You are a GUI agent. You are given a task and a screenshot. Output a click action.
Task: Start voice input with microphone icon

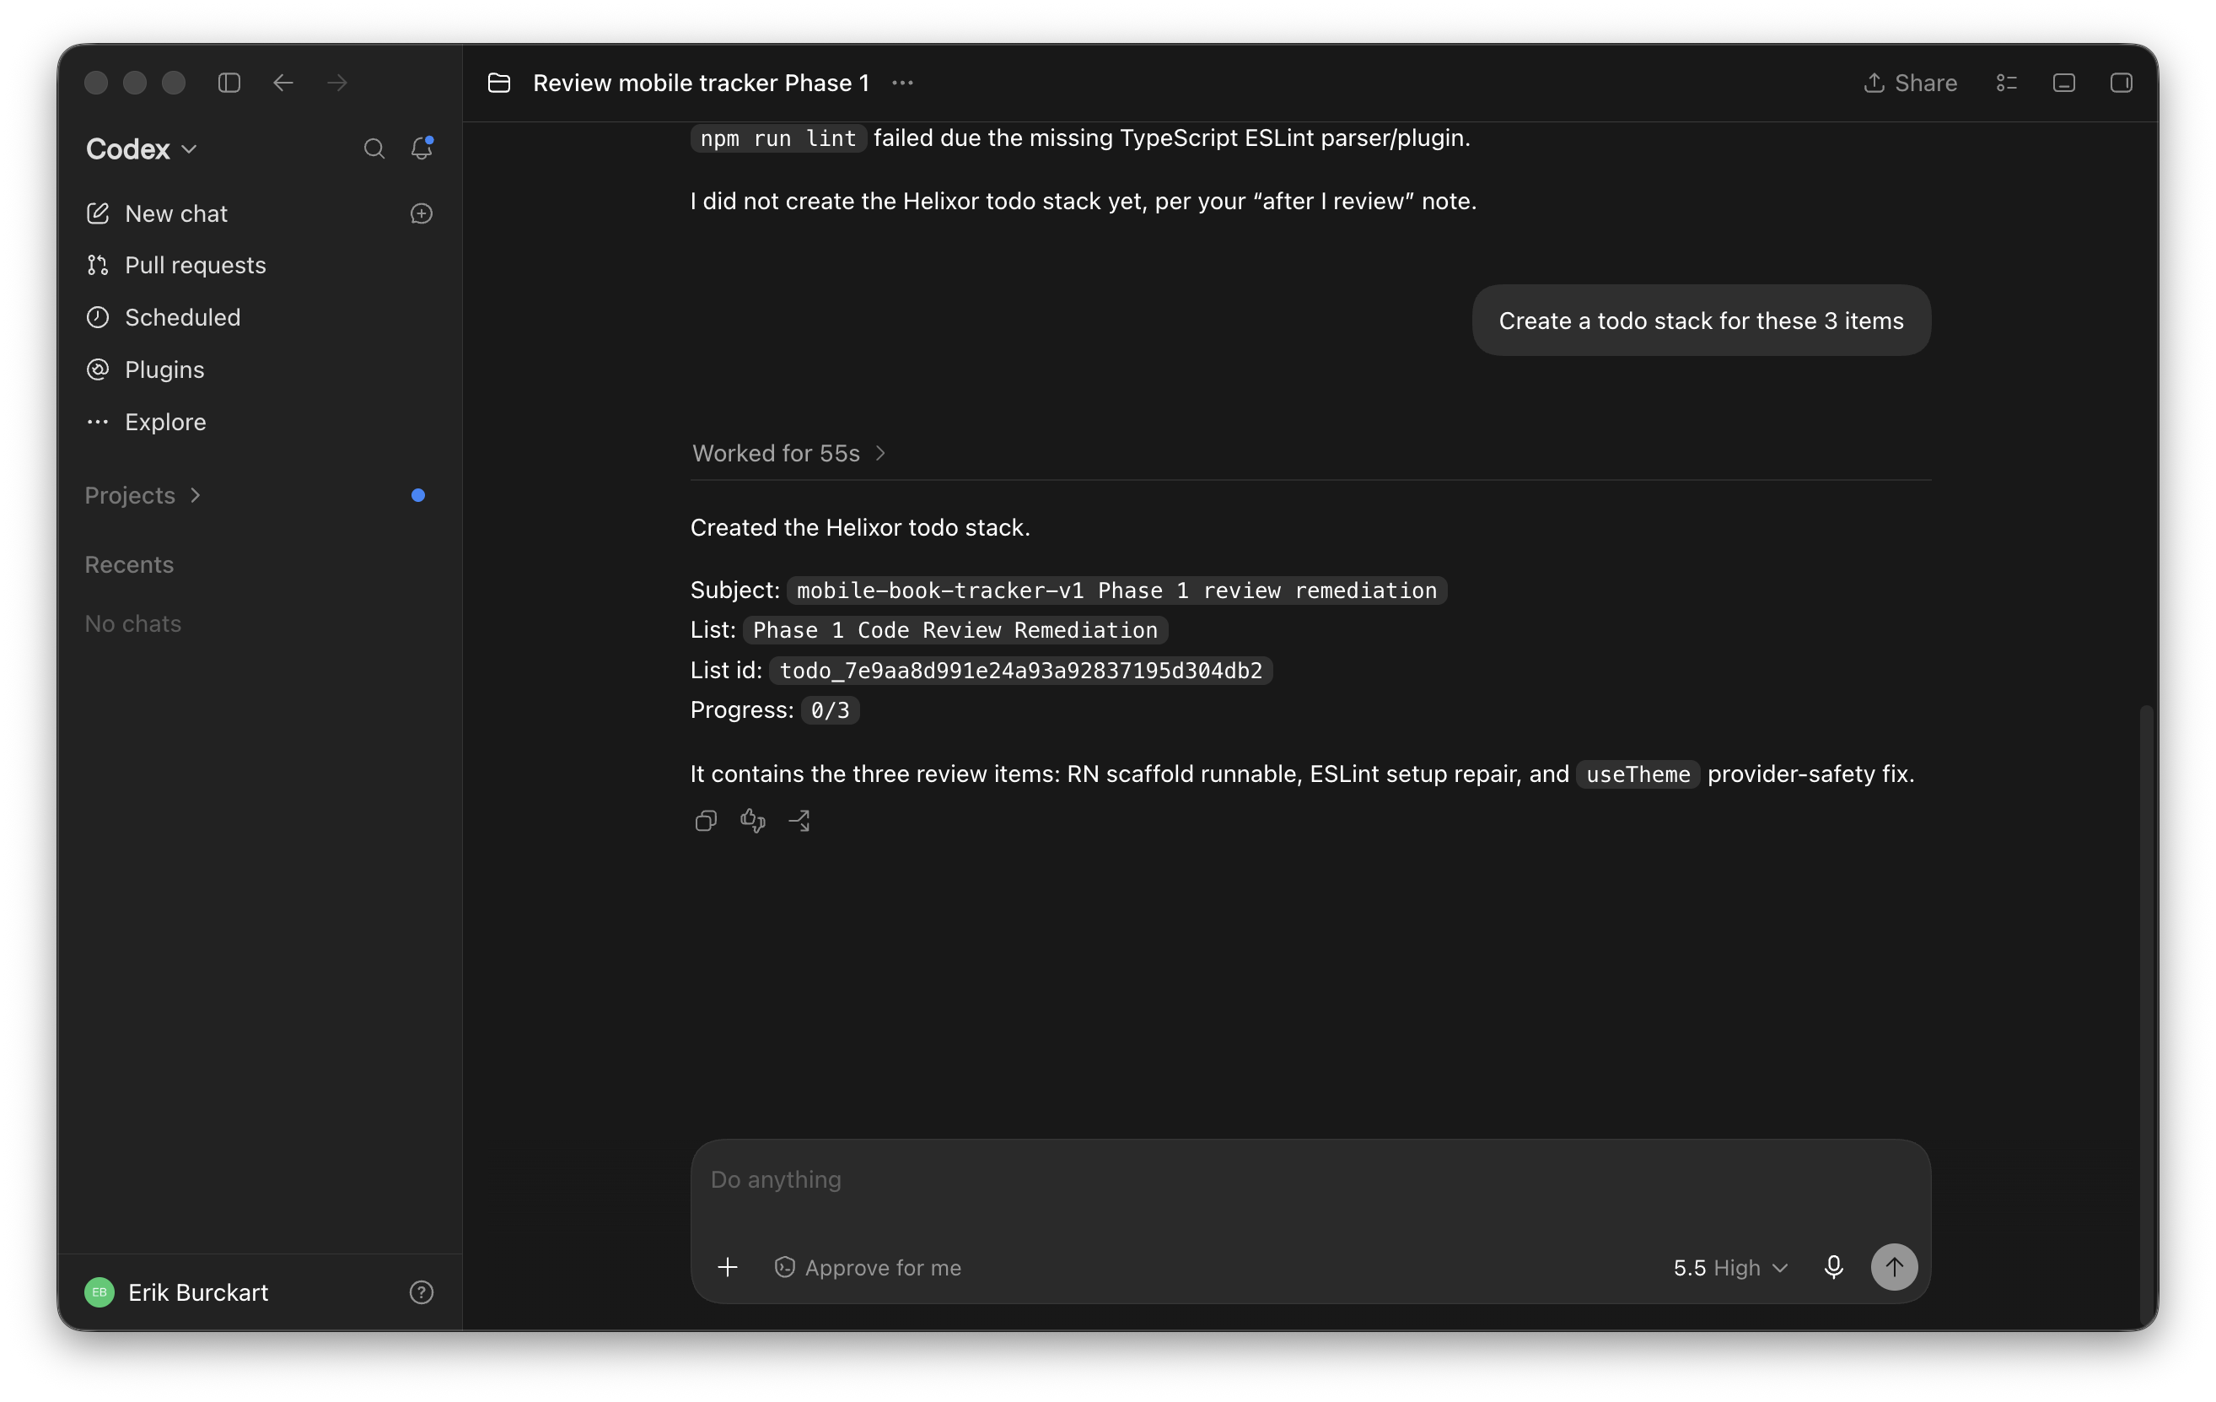click(x=1833, y=1268)
